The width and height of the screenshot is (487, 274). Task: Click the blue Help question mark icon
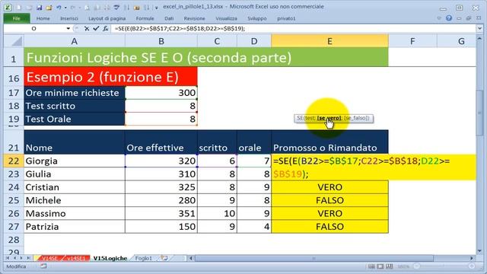point(449,18)
